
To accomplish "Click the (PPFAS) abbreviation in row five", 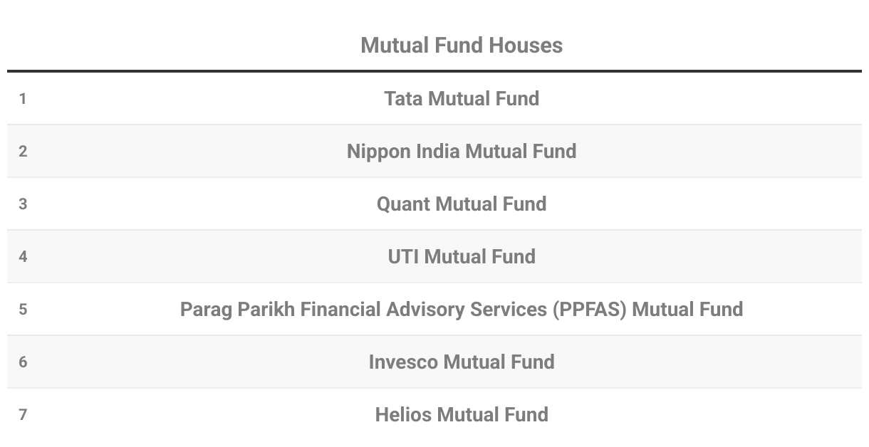I will click(x=589, y=309).
